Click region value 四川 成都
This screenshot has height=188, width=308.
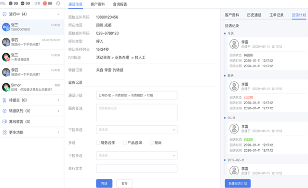pyautogui.click(x=104, y=25)
